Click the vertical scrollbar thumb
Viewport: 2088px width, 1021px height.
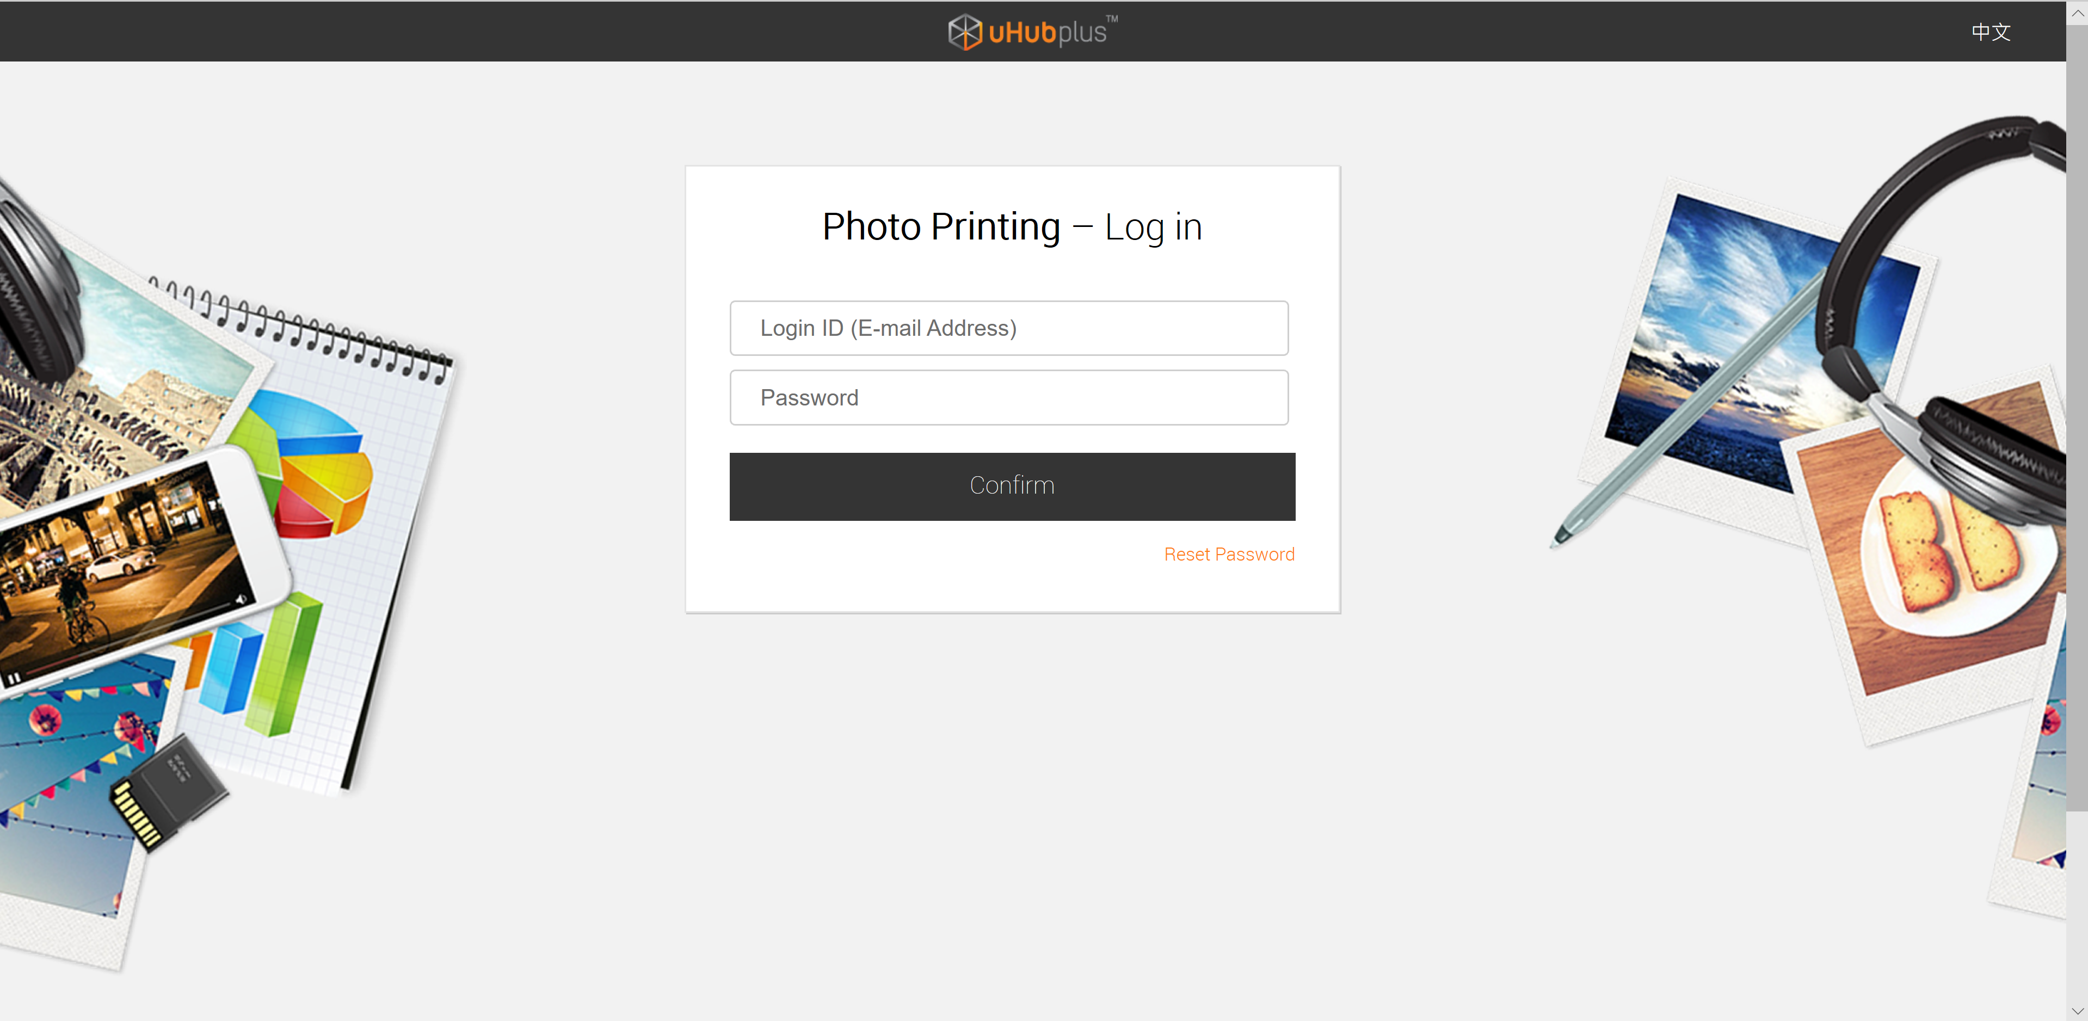coord(2077,417)
